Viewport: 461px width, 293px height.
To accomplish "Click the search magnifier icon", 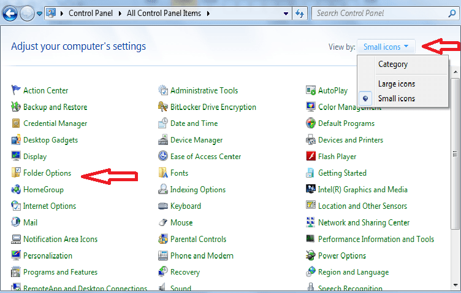I will 452,14.
